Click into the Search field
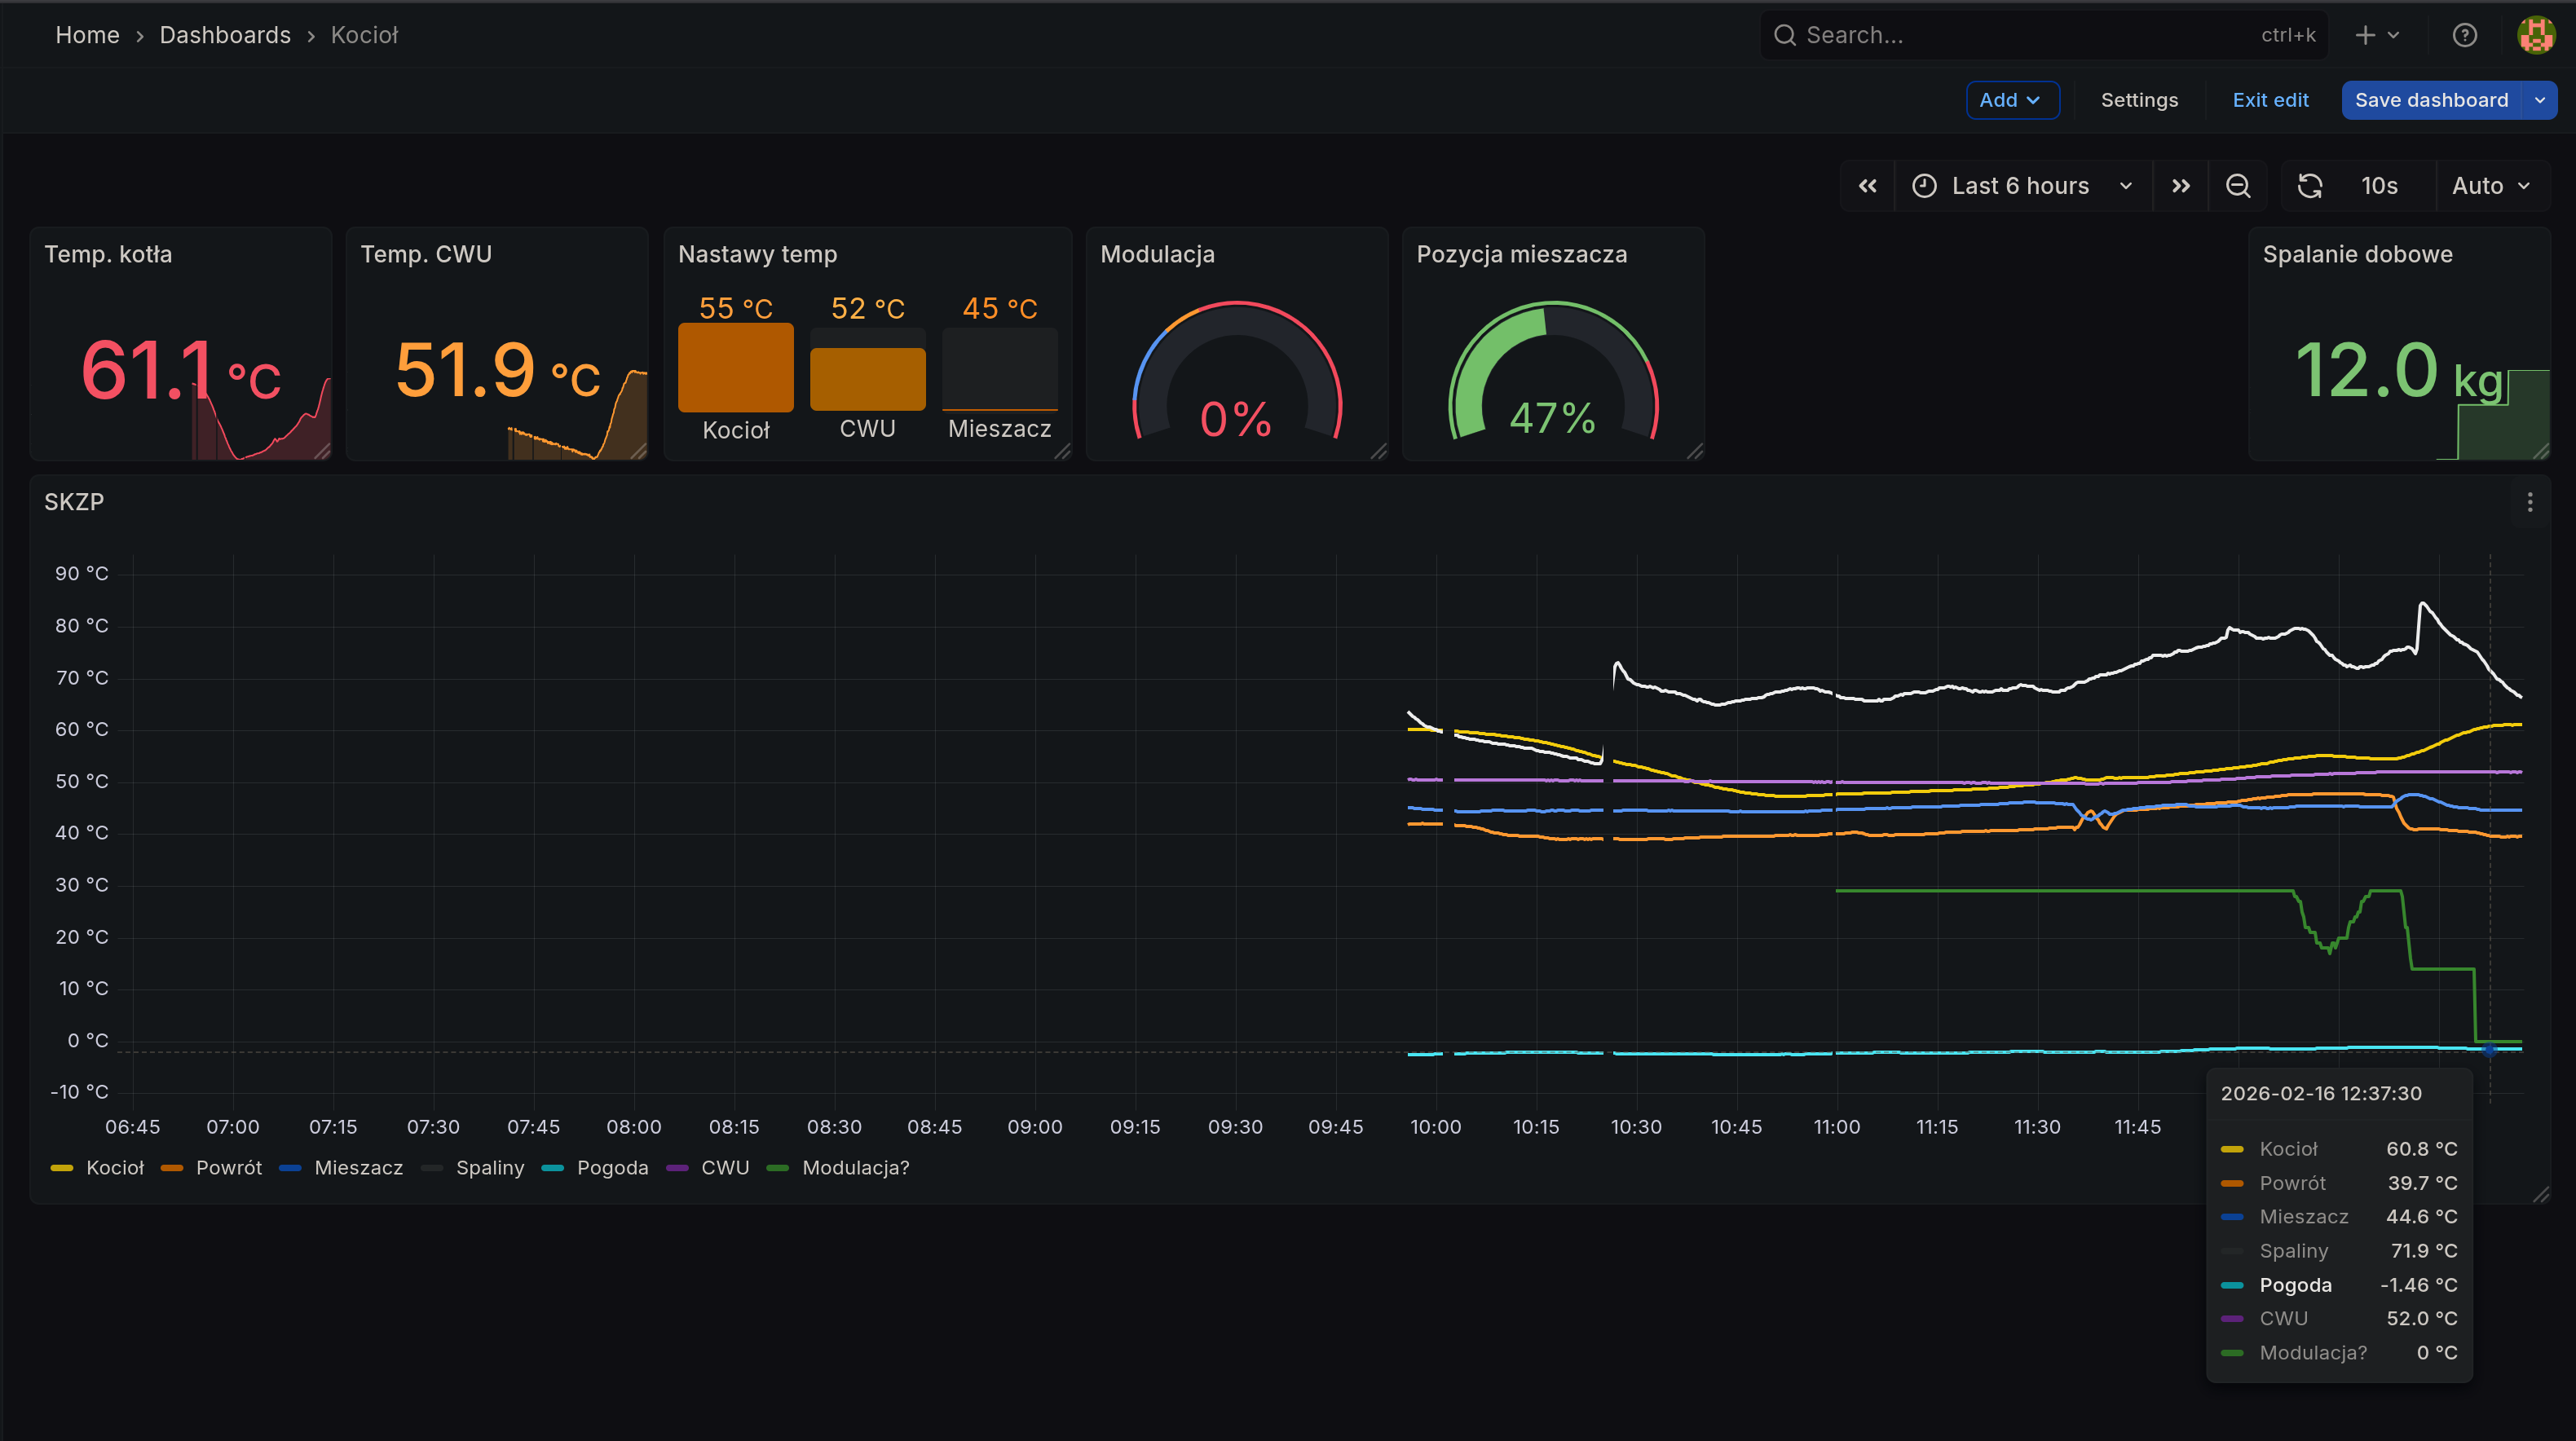 tap(2020, 35)
